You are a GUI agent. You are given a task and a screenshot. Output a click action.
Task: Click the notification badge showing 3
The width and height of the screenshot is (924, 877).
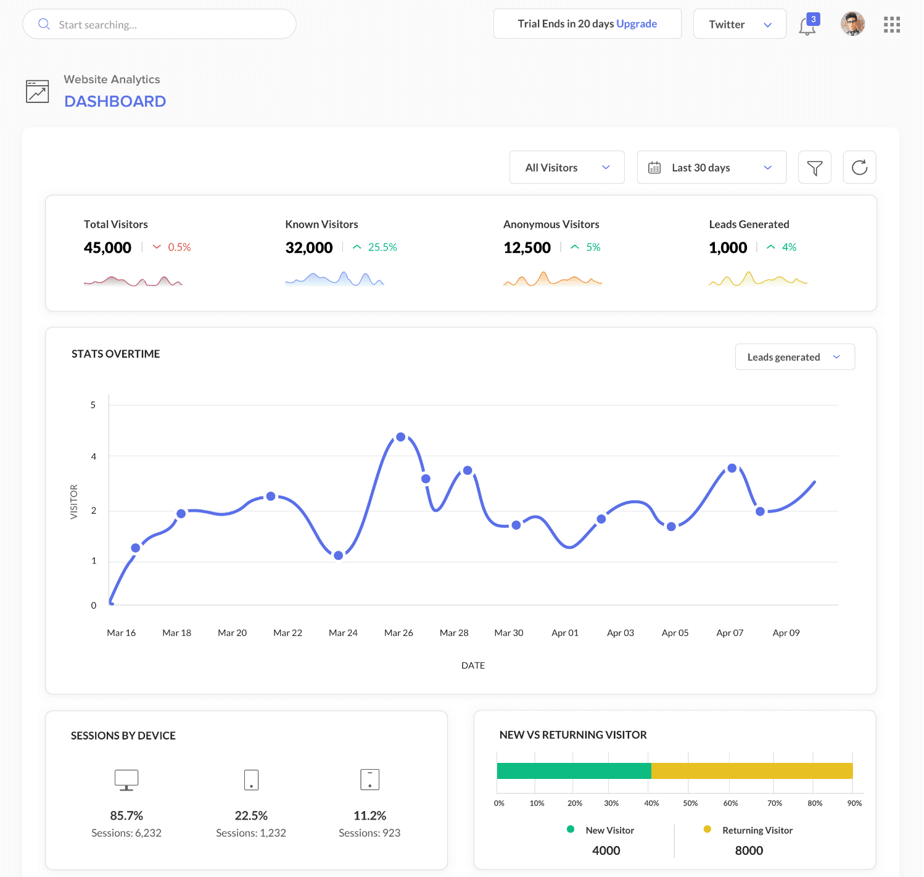click(814, 19)
